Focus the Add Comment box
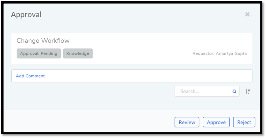266x138 pixels. [x=132, y=76]
